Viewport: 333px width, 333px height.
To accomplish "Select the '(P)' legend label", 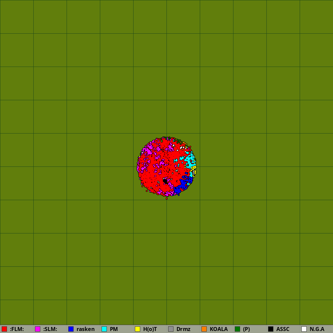I will pos(246,329).
